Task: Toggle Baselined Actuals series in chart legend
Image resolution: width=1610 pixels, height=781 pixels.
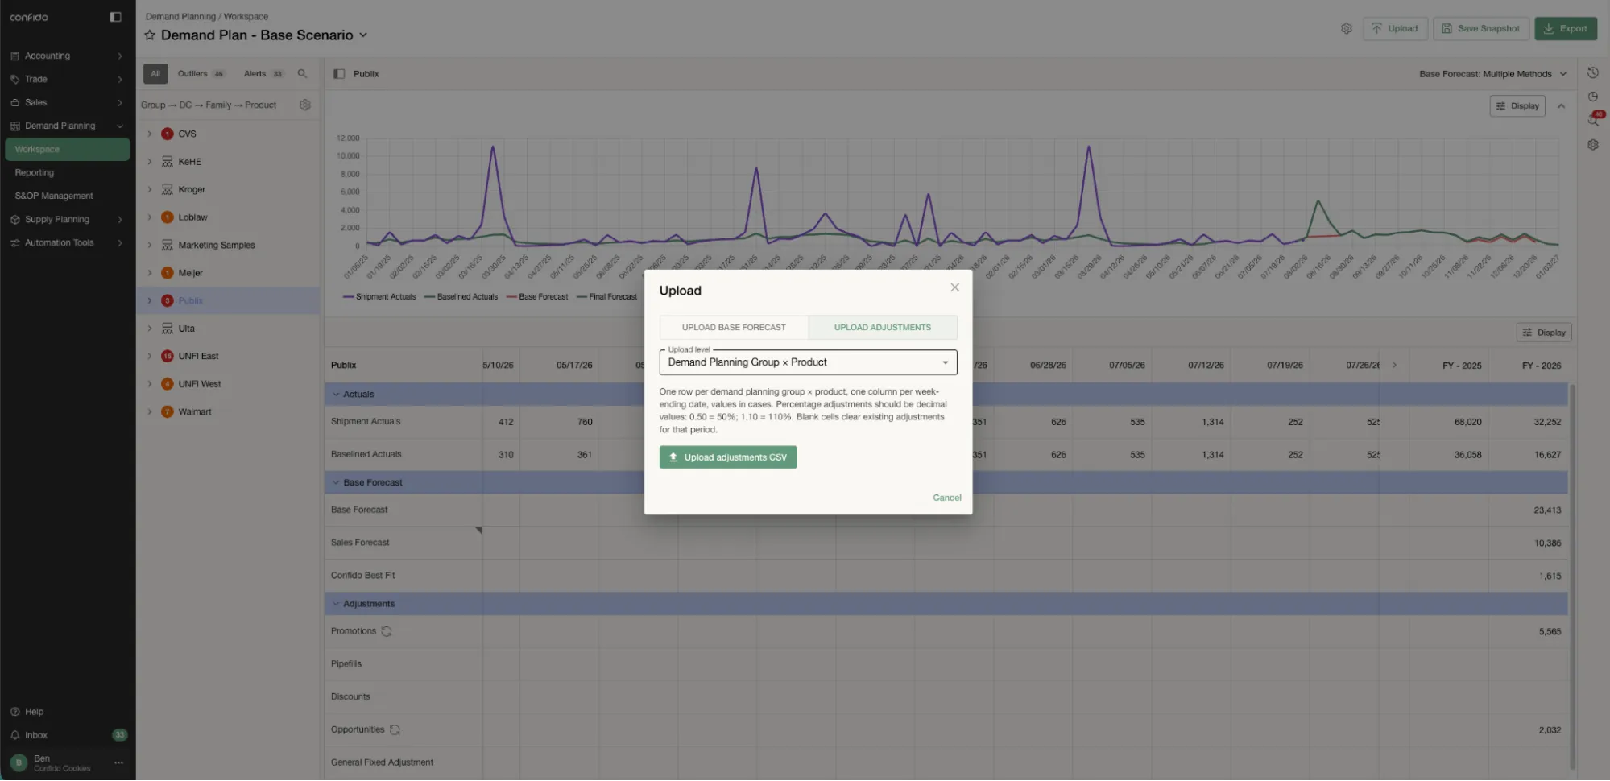Action: point(461,297)
